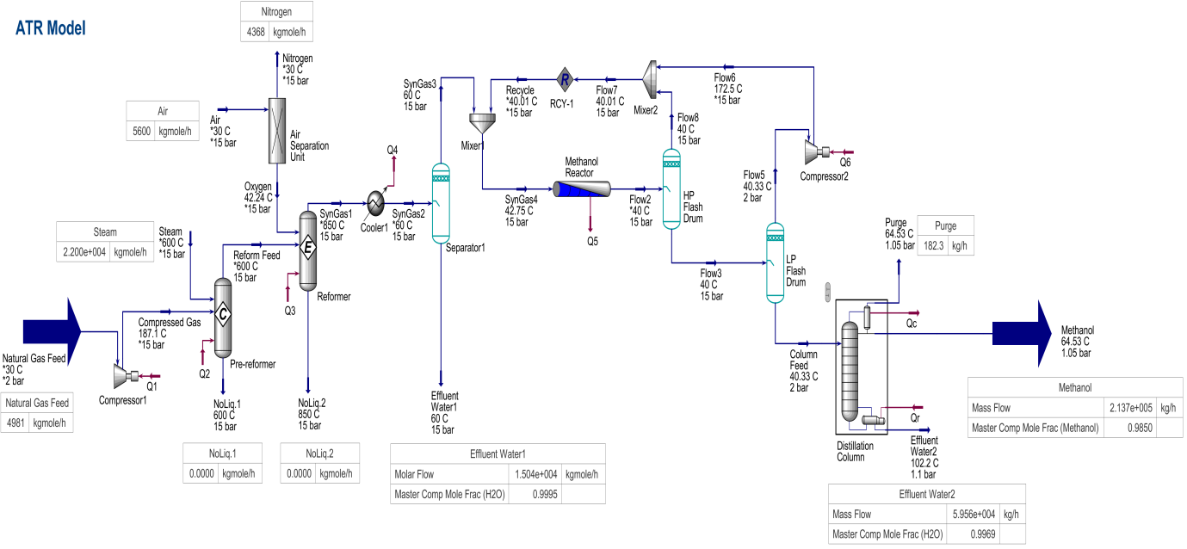1187x549 pixels.
Task: Click the Mixer1 funnel icon
Action: [481, 123]
